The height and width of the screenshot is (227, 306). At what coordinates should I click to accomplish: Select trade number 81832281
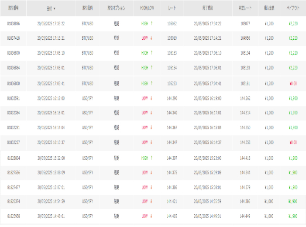click(14, 127)
